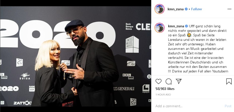Image resolution: width=234 pixels, height=112 pixels.
Task: Click the Swiss Music Awards logo in the photo
Action: pyautogui.click(x=132, y=44)
